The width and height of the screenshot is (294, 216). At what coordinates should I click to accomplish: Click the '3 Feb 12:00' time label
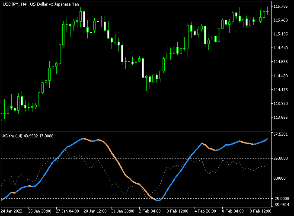click(x=177, y=211)
